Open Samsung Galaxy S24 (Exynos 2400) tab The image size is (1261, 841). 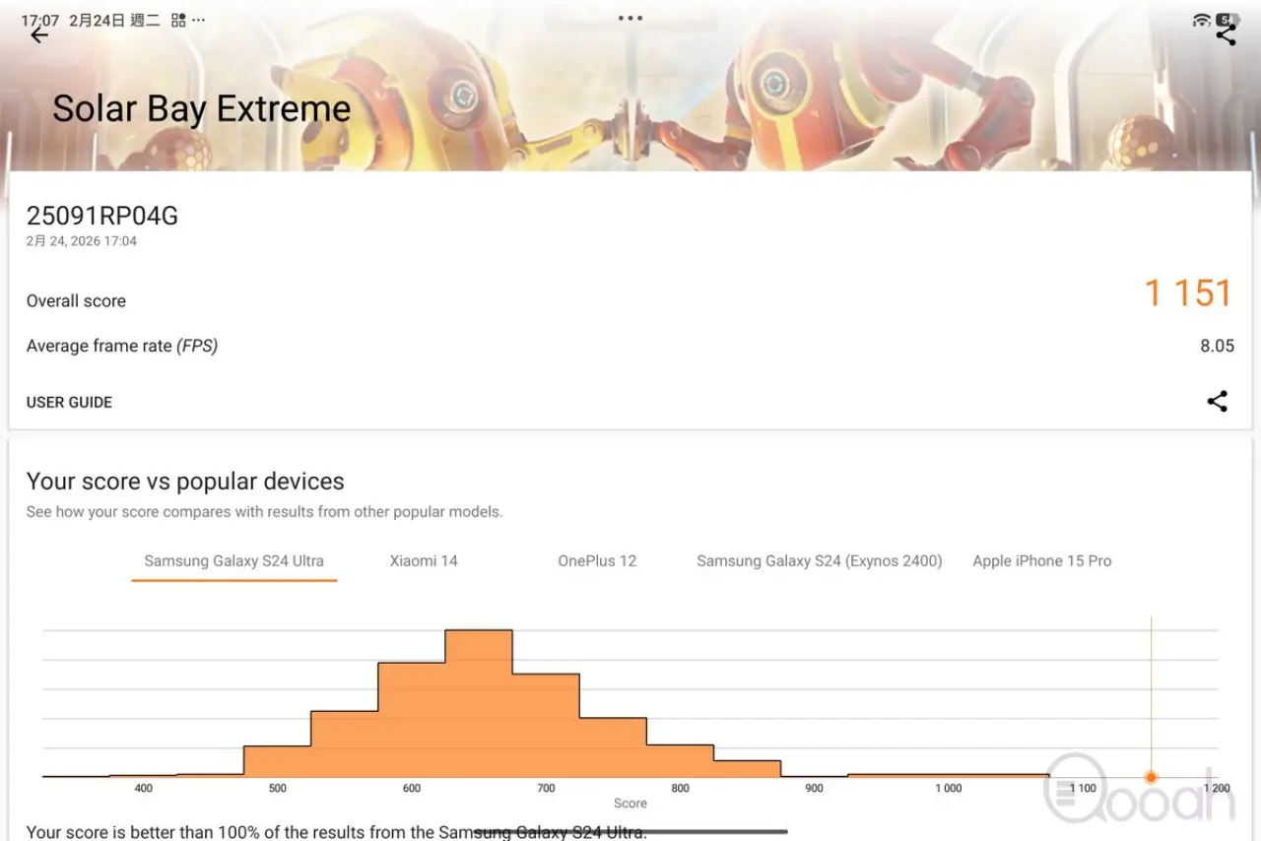[820, 561]
